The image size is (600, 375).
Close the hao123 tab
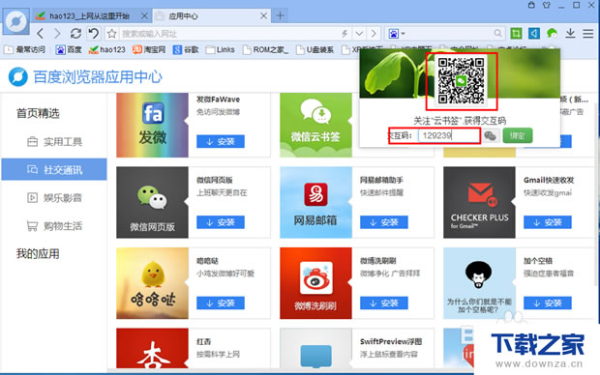144,16
